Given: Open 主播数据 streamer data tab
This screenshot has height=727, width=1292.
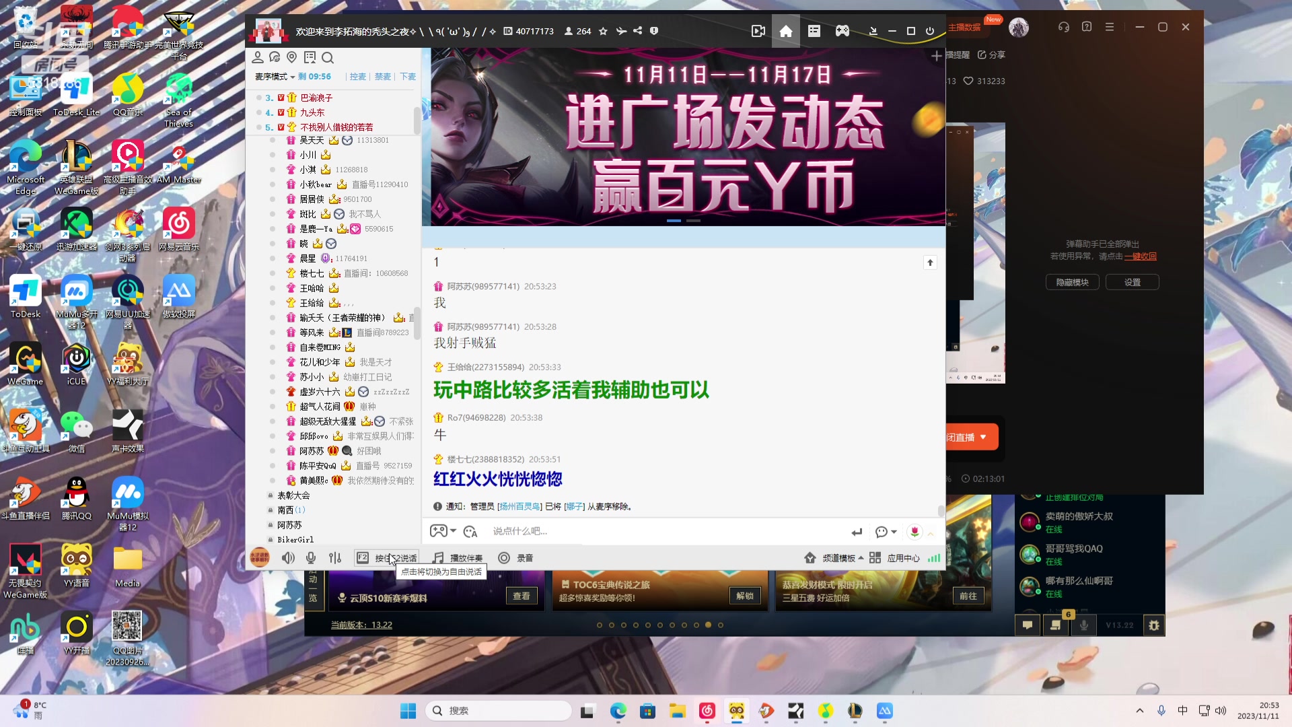Looking at the screenshot, I should pos(964,28).
